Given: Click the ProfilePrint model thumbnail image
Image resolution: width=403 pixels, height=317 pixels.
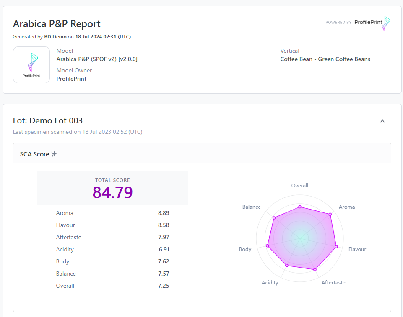Looking at the screenshot, I should (31, 65).
